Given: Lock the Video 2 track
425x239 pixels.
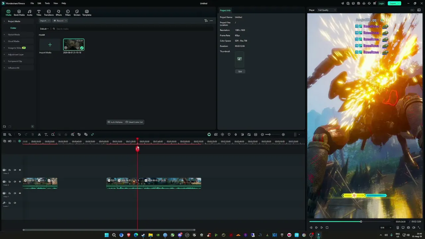Looking at the screenshot, I should (10, 182).
